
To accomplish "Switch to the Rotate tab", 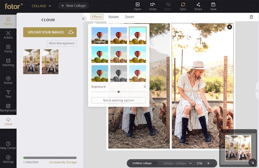I will click(114, 17).
